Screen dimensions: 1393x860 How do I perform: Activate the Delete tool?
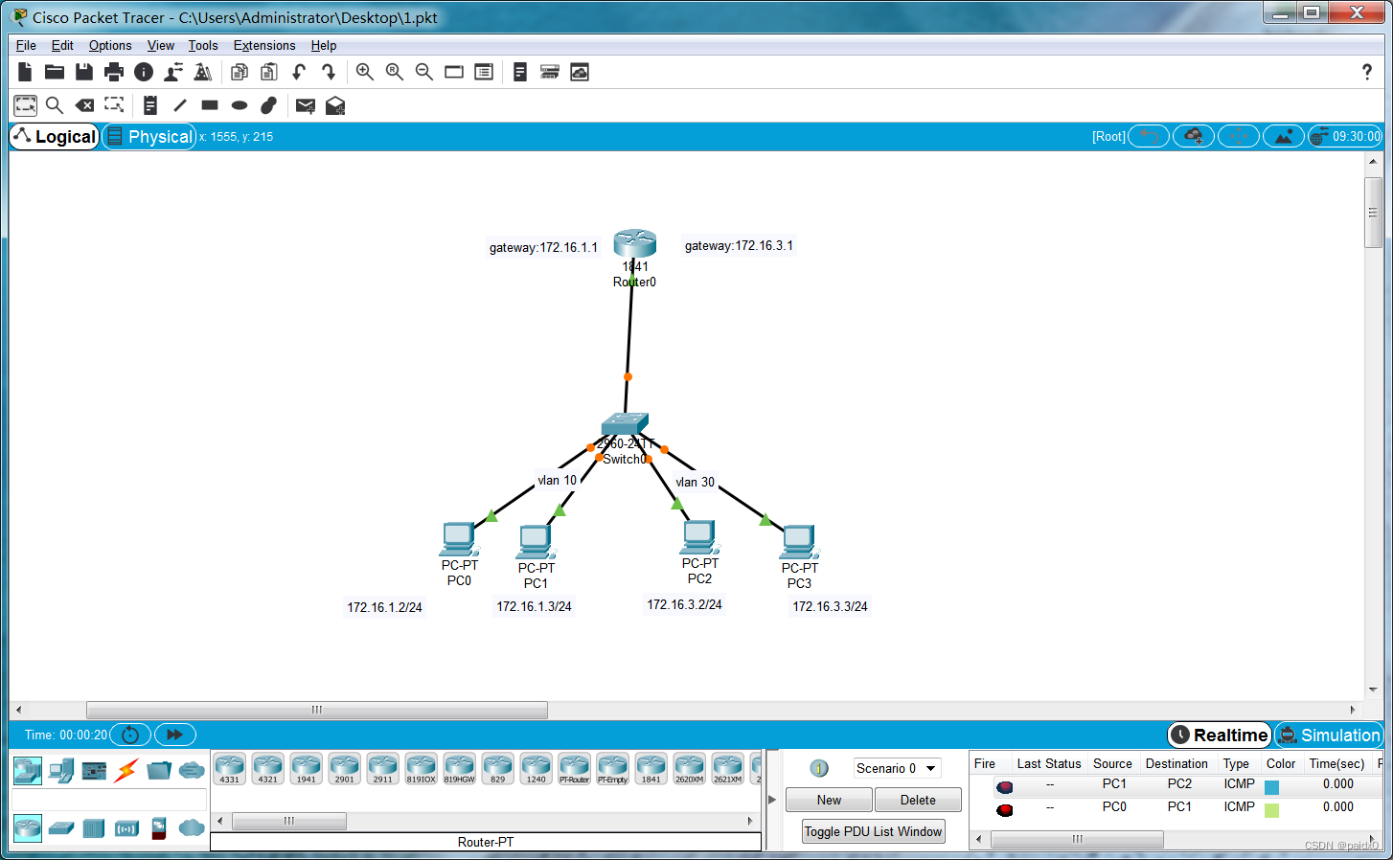tap(84, 105)
